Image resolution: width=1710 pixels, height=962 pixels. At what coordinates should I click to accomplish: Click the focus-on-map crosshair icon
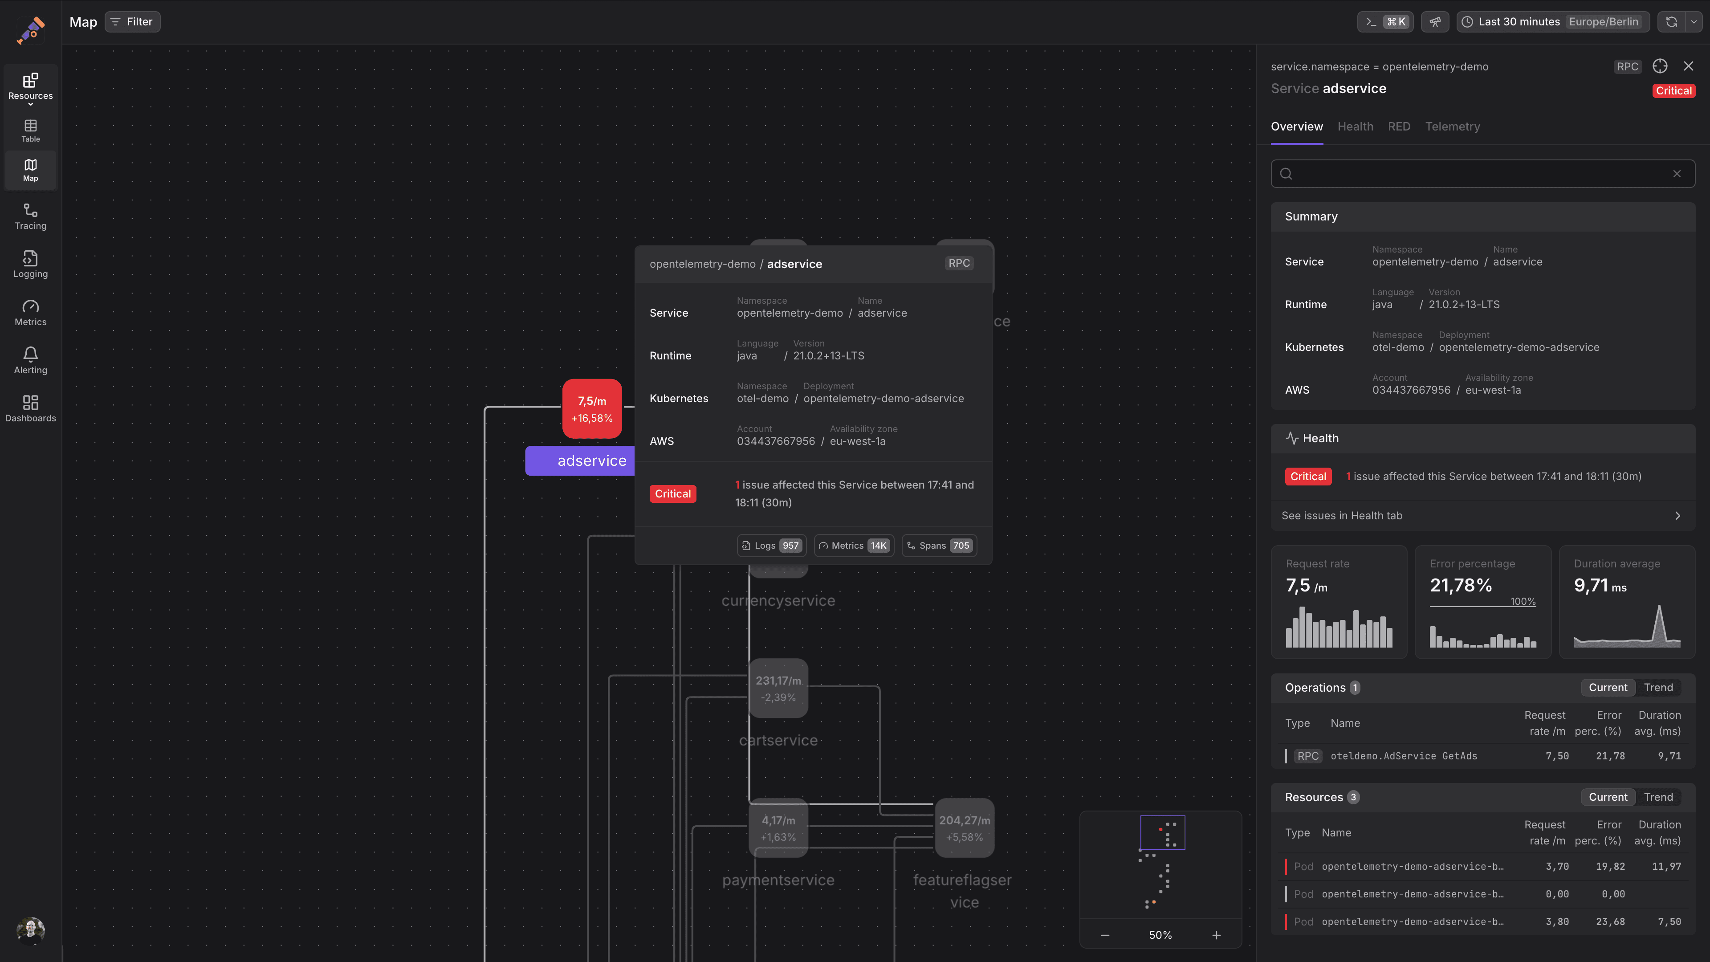1660,66
